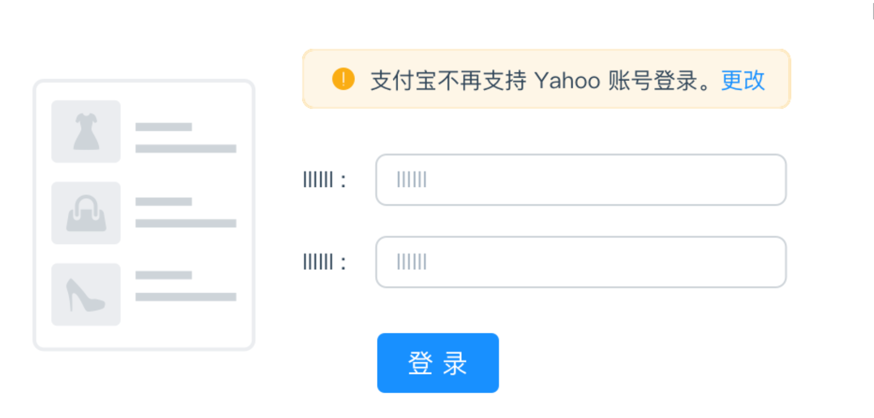Select the short gray line beside the high heel
This screenshot has width=874, height=418.
point(164,275)
